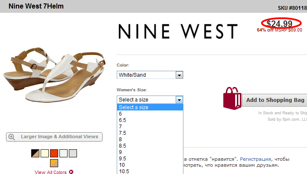This screenshot has width=307, height=174.
Task: Choose the cream color swatch
Action: click(x=44, y=153)
